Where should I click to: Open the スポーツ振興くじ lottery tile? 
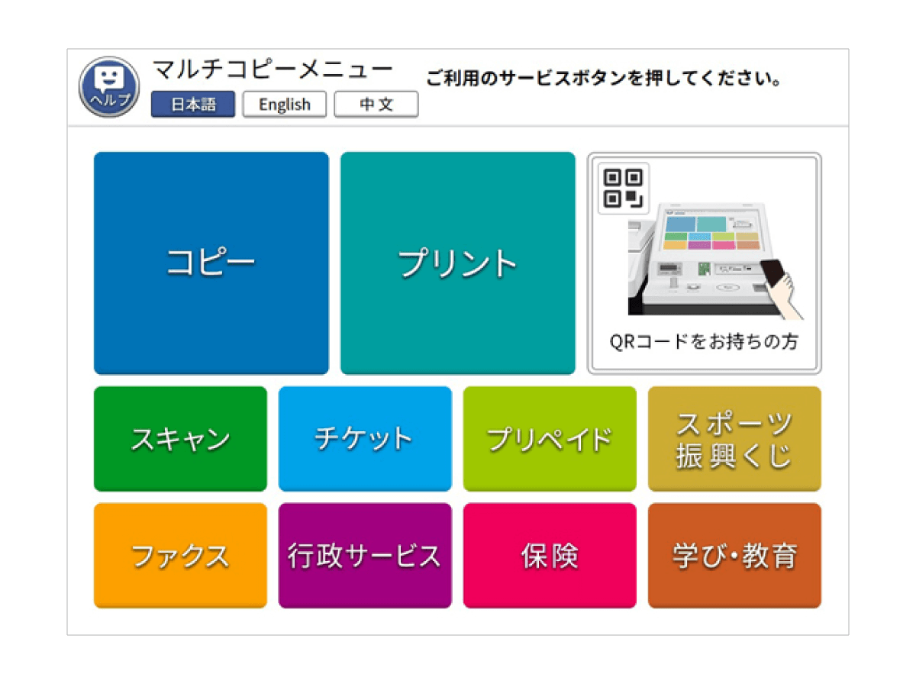pyautogui.click(x=734, y=439)
